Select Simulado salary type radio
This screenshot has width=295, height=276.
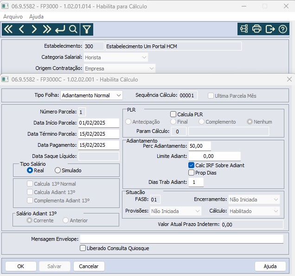(x=58, y=170)
